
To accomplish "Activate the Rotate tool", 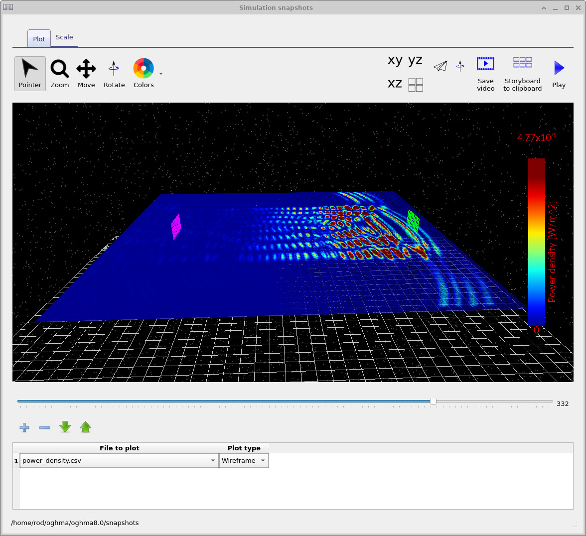I will (114, 73).
